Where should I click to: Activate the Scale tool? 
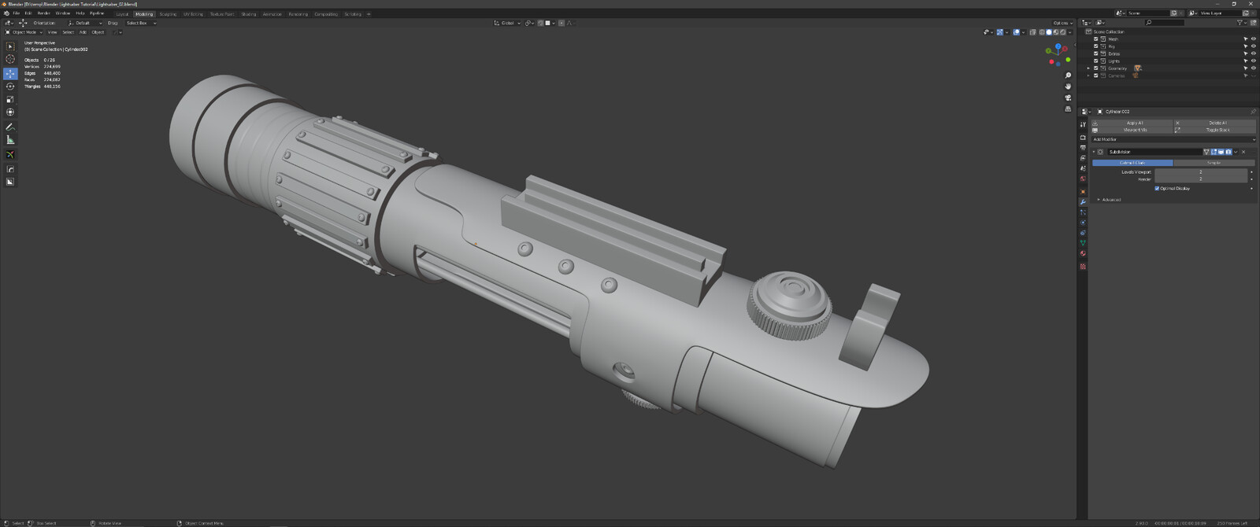10,99
